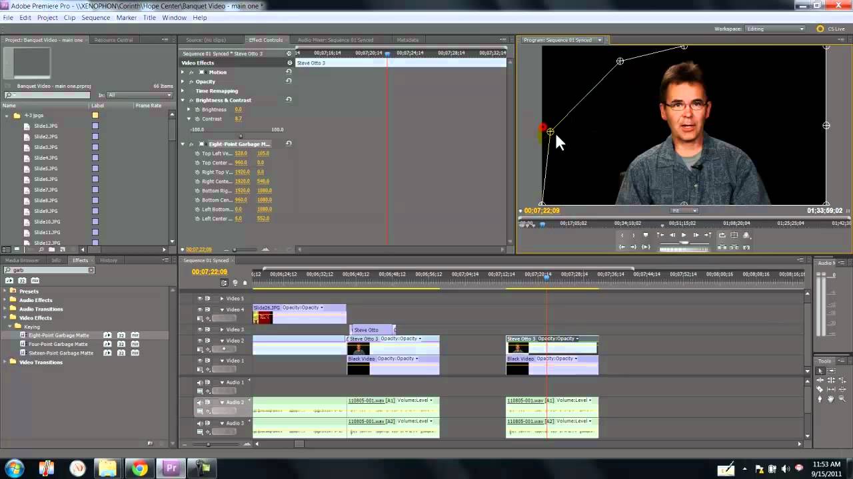Click the Go to Out point button
The width and height of the screenshot is (853, 479).
633,247
